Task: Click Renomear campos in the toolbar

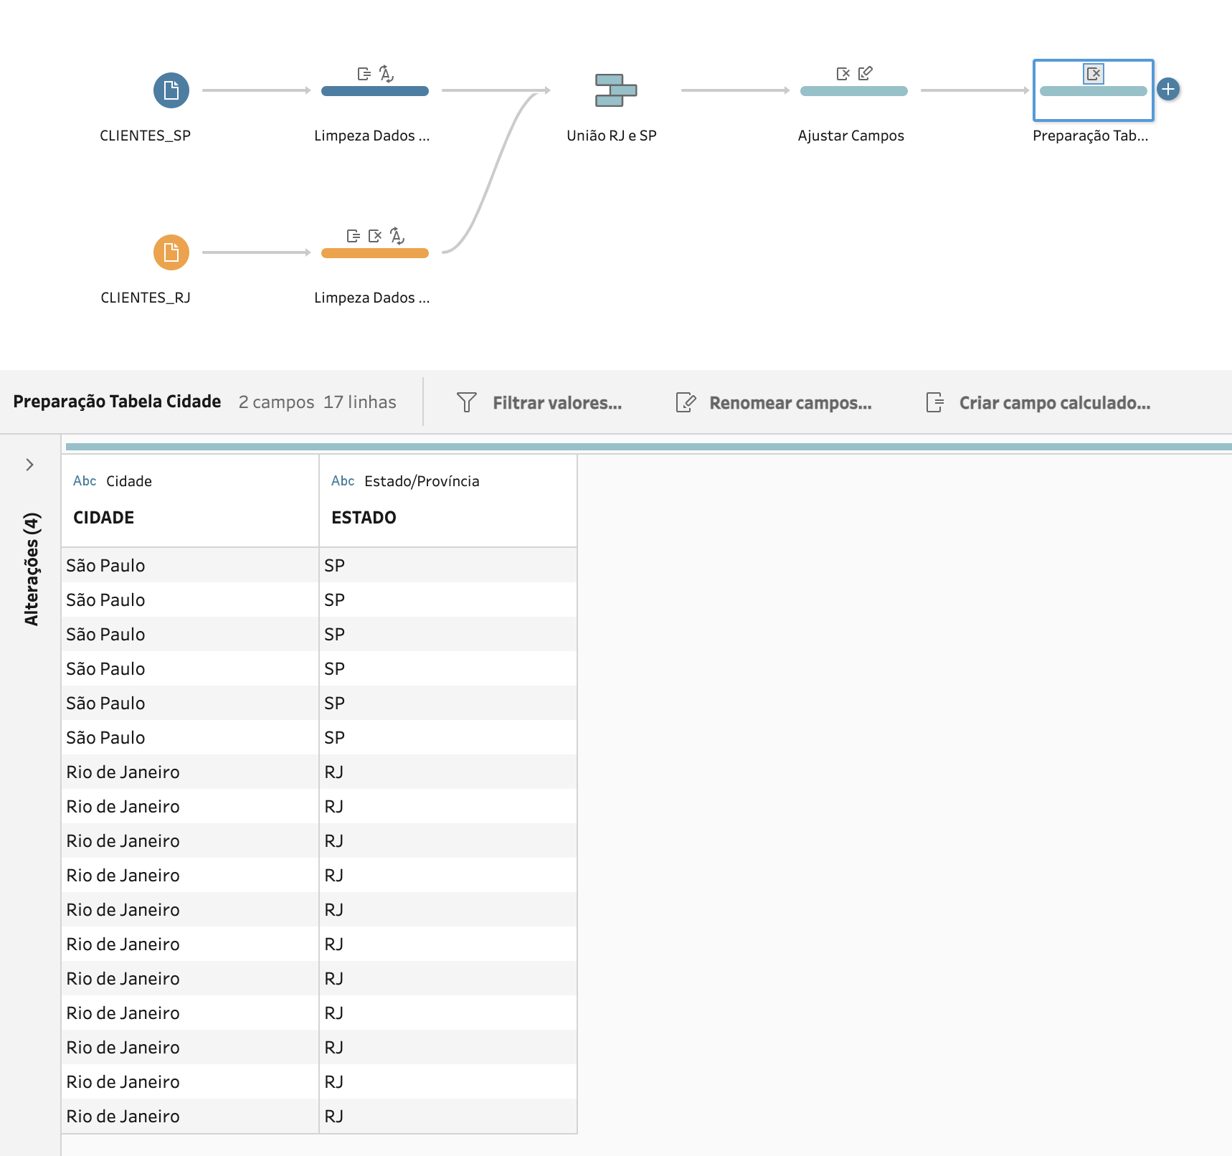Action: pyautogui.click(x=789, y=402)
